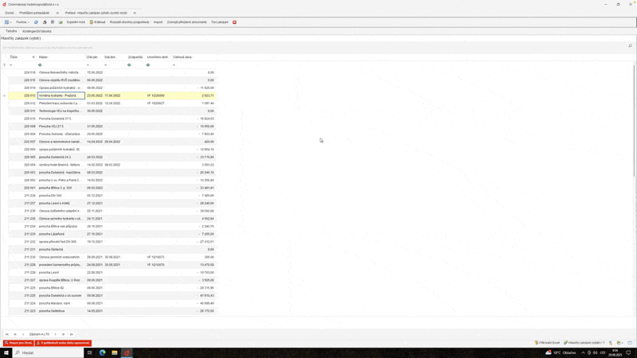This screenshot has width=637, height=358.
Task: Click Hlavičky zakázek (výběr) status bar item
Action: pos(584,343)
